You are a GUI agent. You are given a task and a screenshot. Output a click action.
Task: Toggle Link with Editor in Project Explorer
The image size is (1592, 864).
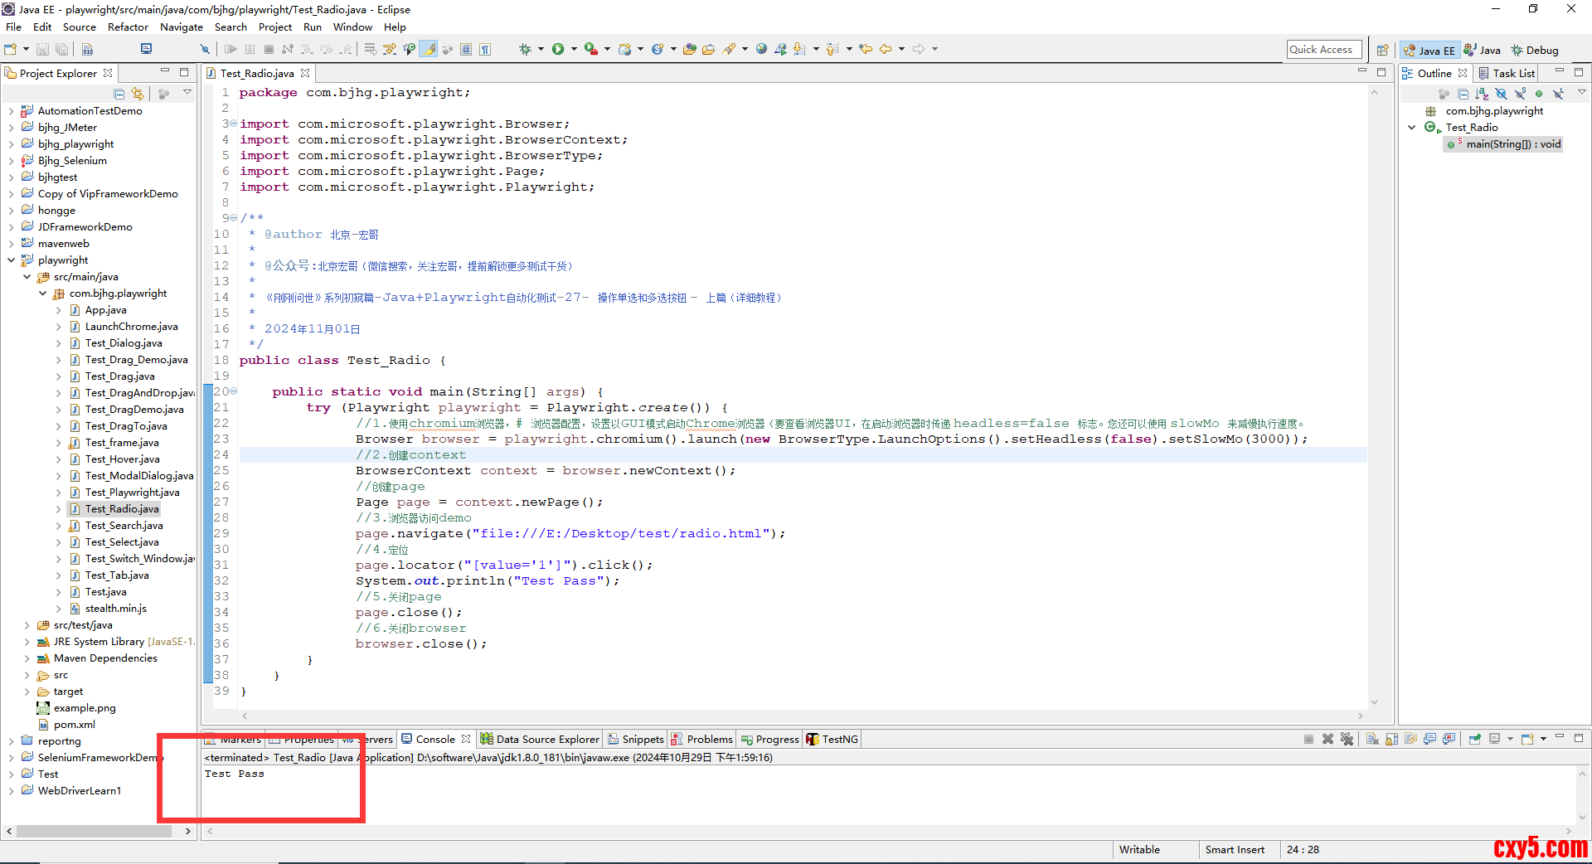(x=138, y=94)
